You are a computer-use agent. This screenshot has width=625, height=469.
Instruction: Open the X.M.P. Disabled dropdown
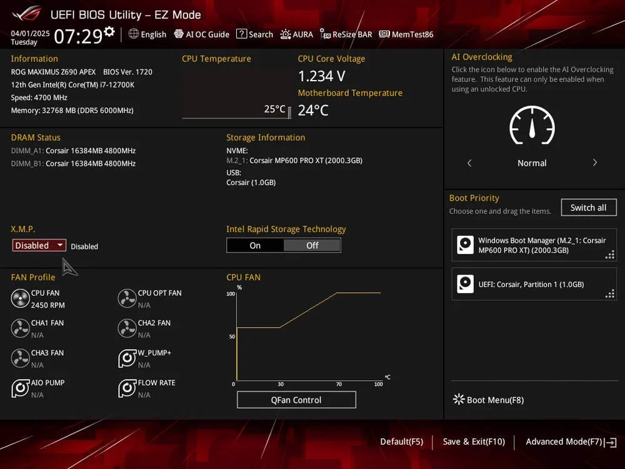click(x=39, y=245)
